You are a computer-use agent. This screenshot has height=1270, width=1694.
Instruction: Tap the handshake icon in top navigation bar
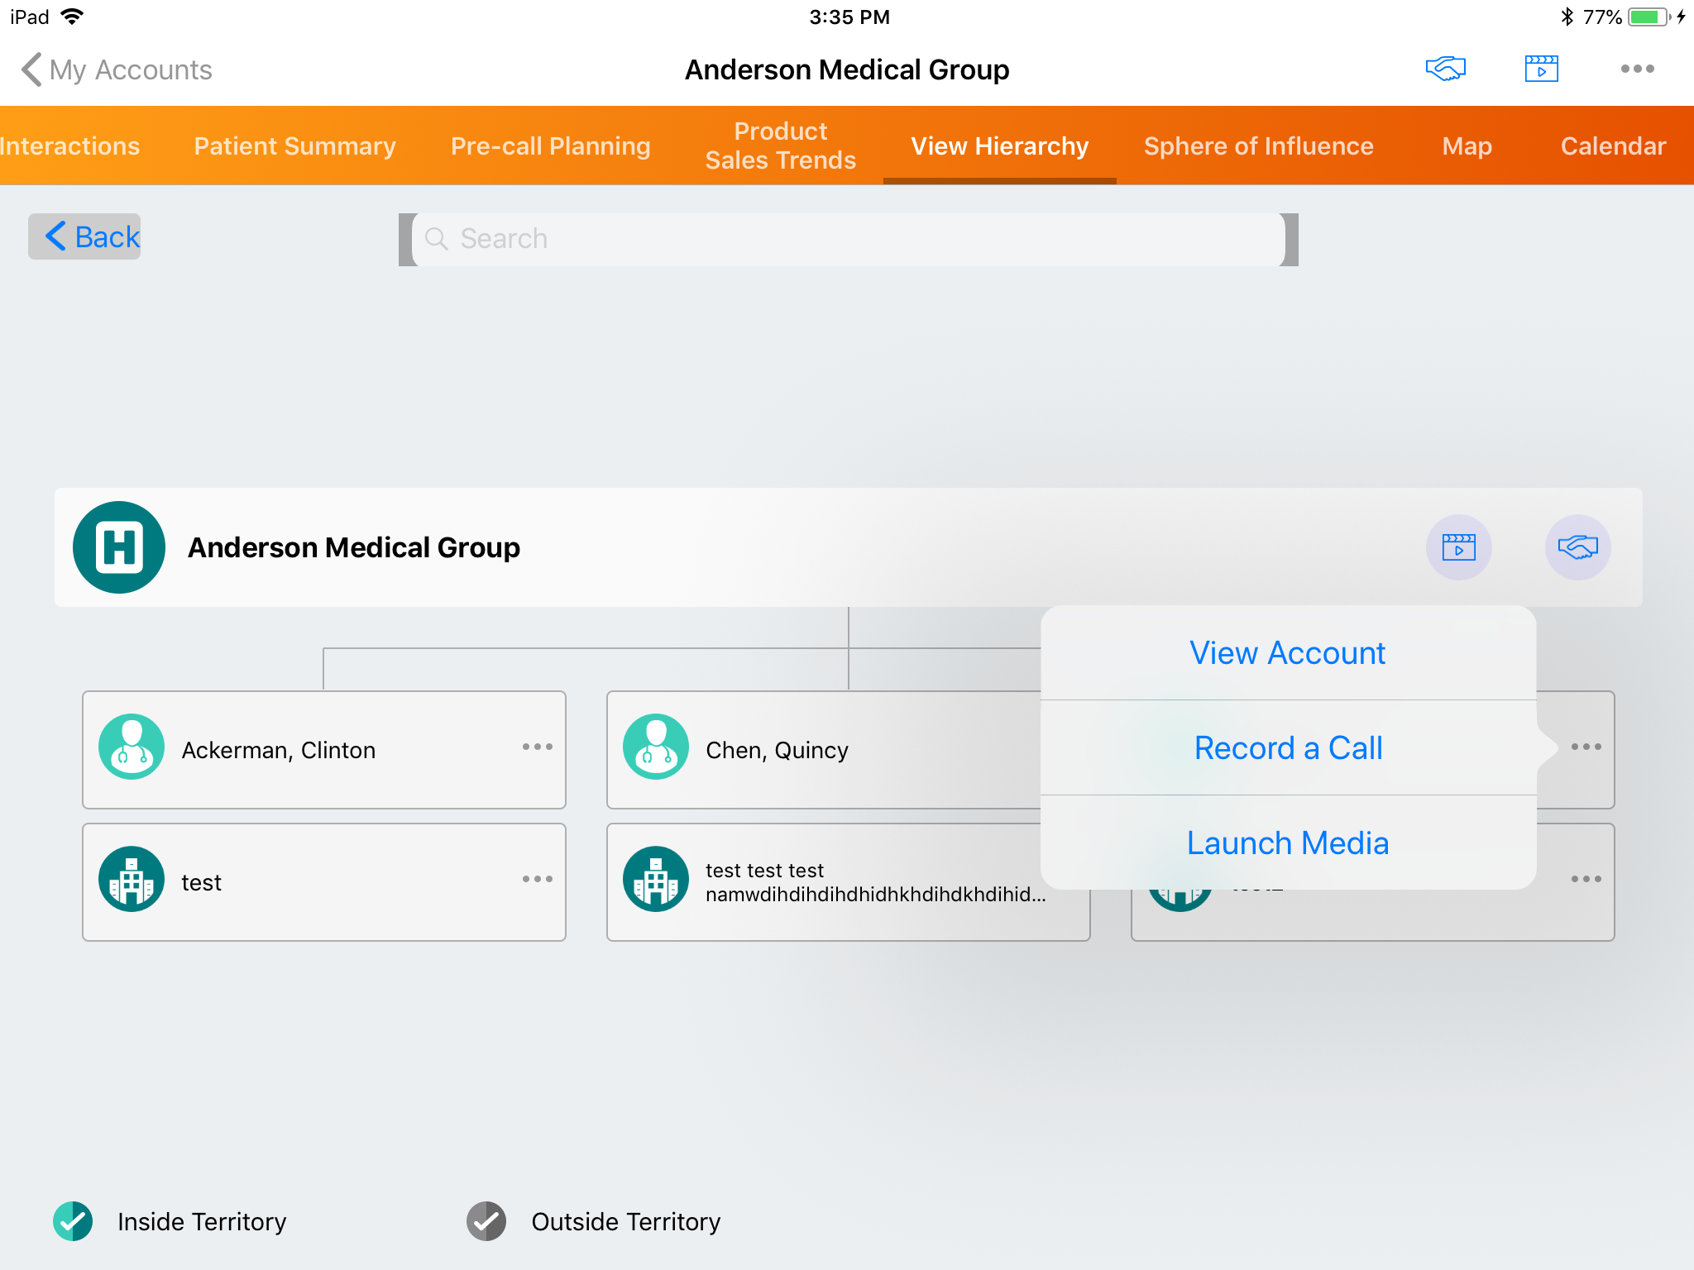pyautogui.click(x=1445, y=69)
